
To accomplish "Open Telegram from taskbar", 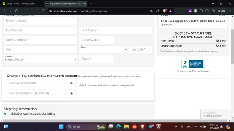I will pos(151,127).
